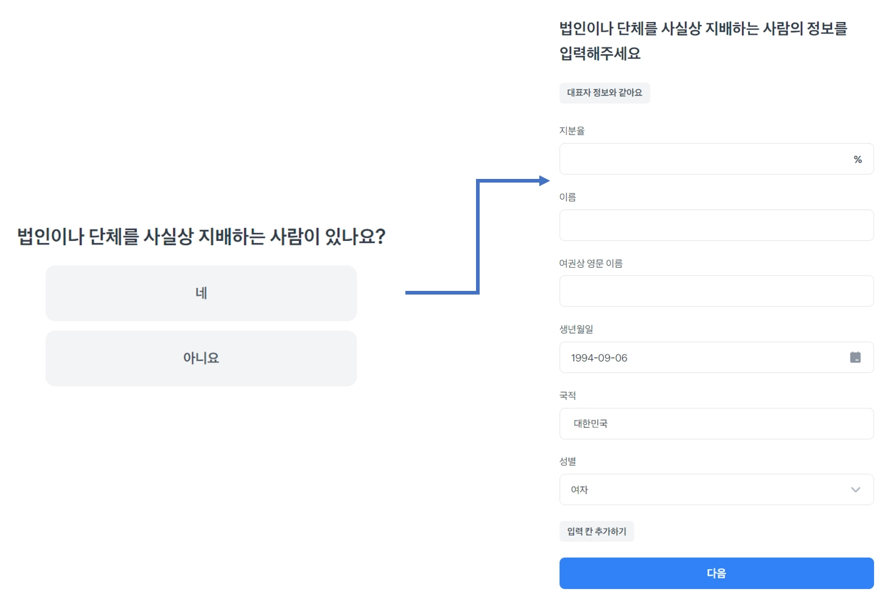Select the 국적 field showing 대한민국
Image resolution: width=896 pixels, height=611 pixels.
tap(716, 424)
